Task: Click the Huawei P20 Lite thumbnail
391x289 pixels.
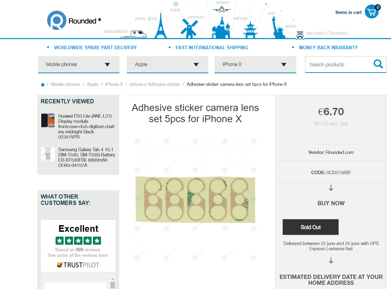Action: [48, 120]
